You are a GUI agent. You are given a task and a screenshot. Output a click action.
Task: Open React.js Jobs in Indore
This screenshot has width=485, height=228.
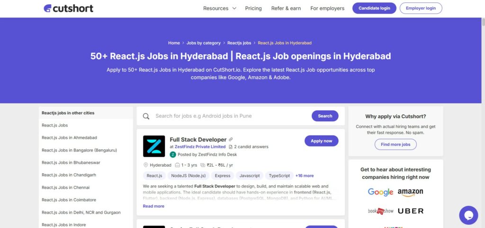(x=64, y=225)
